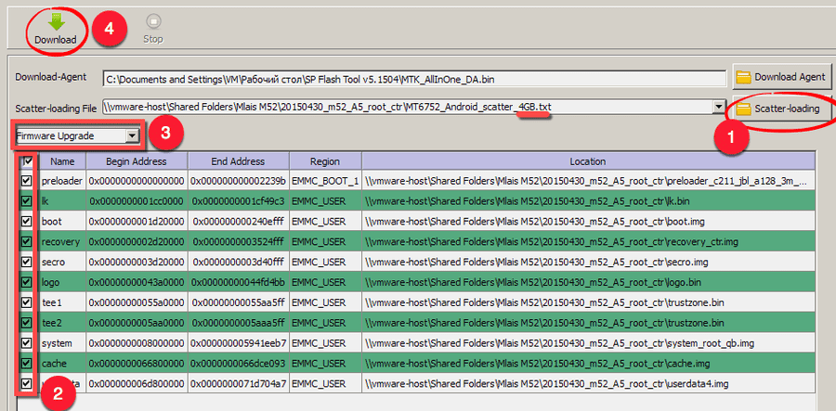Click the Download-Agent path field
This screenshot has height=411, width=836.
coord(414,79)
